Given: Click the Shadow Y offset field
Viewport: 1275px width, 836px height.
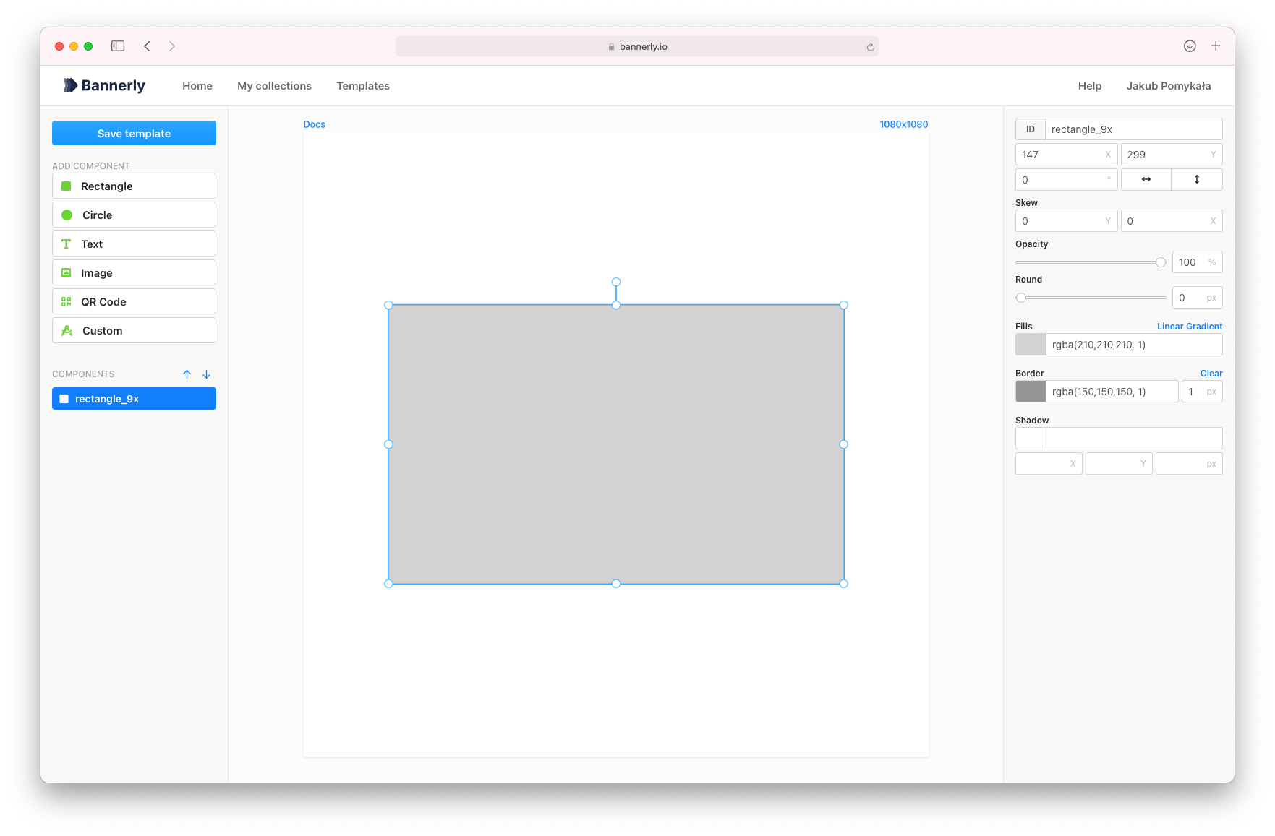Looking at the screenshot, I should coord(1119,464).
